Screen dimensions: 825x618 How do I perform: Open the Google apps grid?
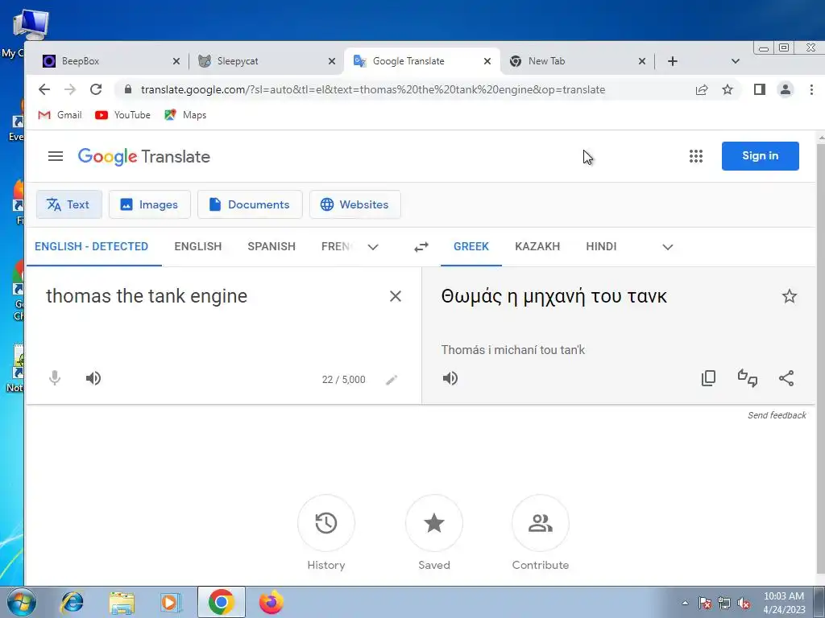695,156
